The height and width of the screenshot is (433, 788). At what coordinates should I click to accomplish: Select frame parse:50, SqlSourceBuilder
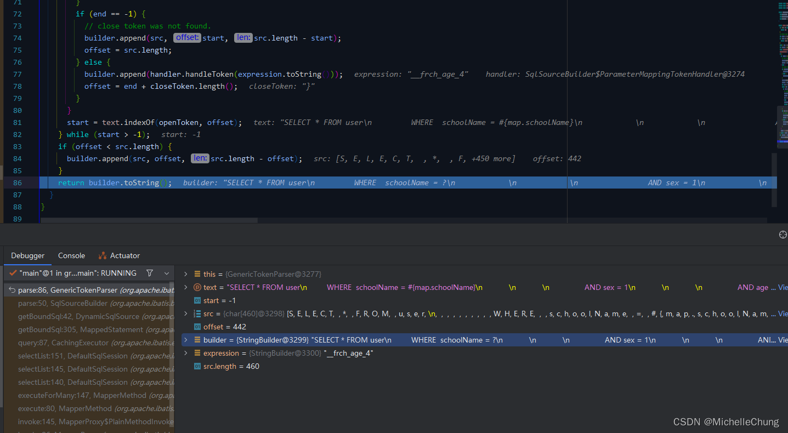coord(88,303)
